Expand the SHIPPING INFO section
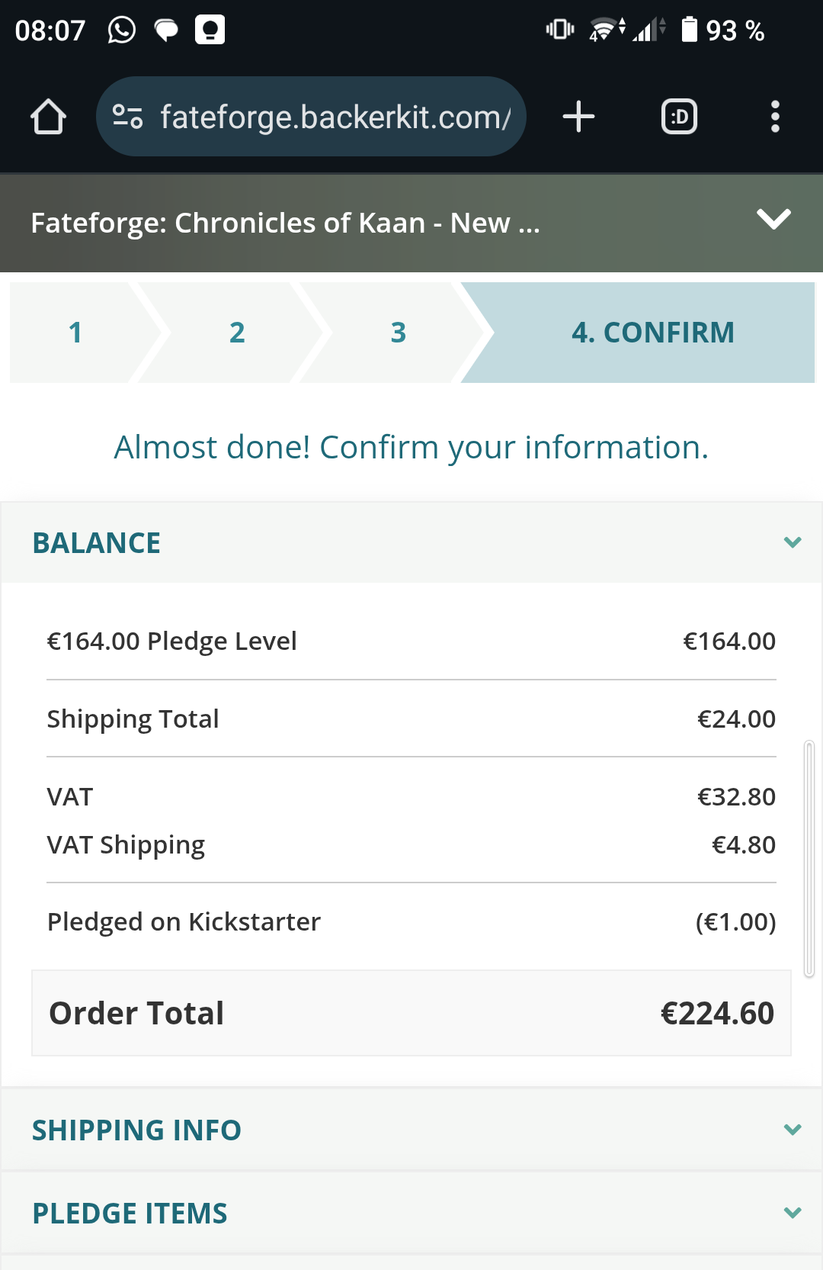 (x=793, y=1130)
